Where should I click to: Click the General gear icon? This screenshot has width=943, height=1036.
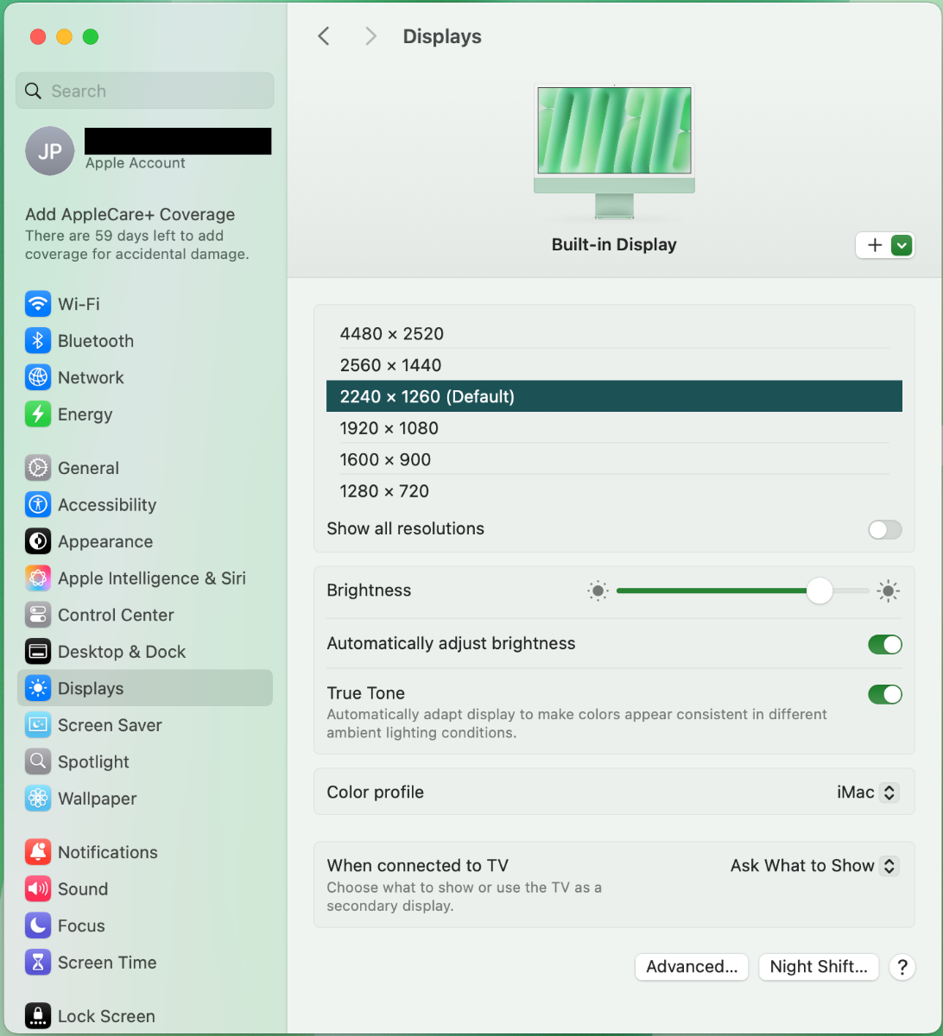coord(38,468)
